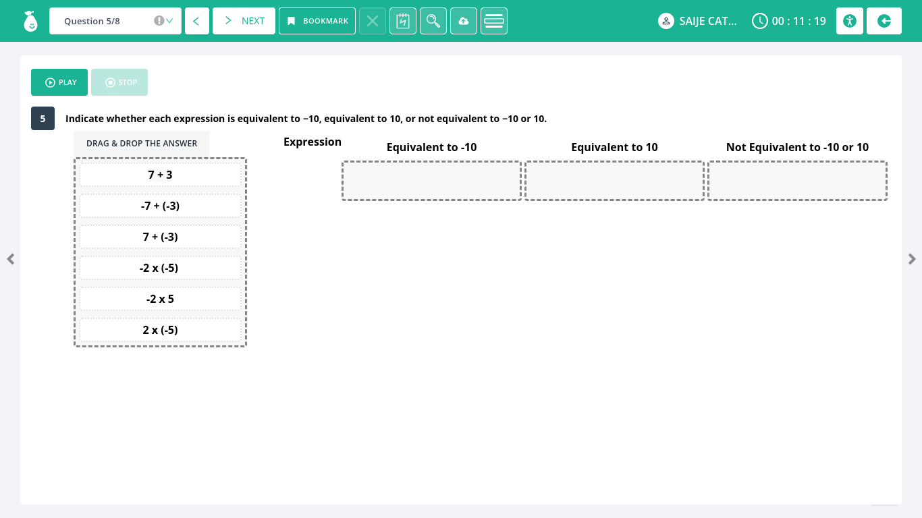Open the magnifier tool
Image resolution: width=922 pixels, height=518 pixels.
(x=433, y=21)
